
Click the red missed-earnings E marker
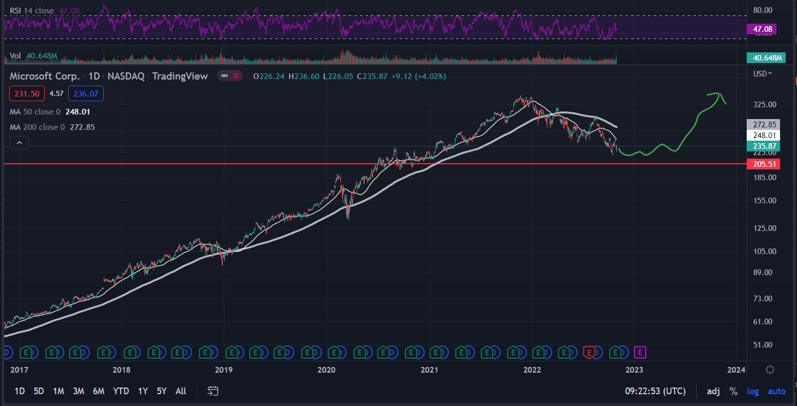(x=590, y=352)
